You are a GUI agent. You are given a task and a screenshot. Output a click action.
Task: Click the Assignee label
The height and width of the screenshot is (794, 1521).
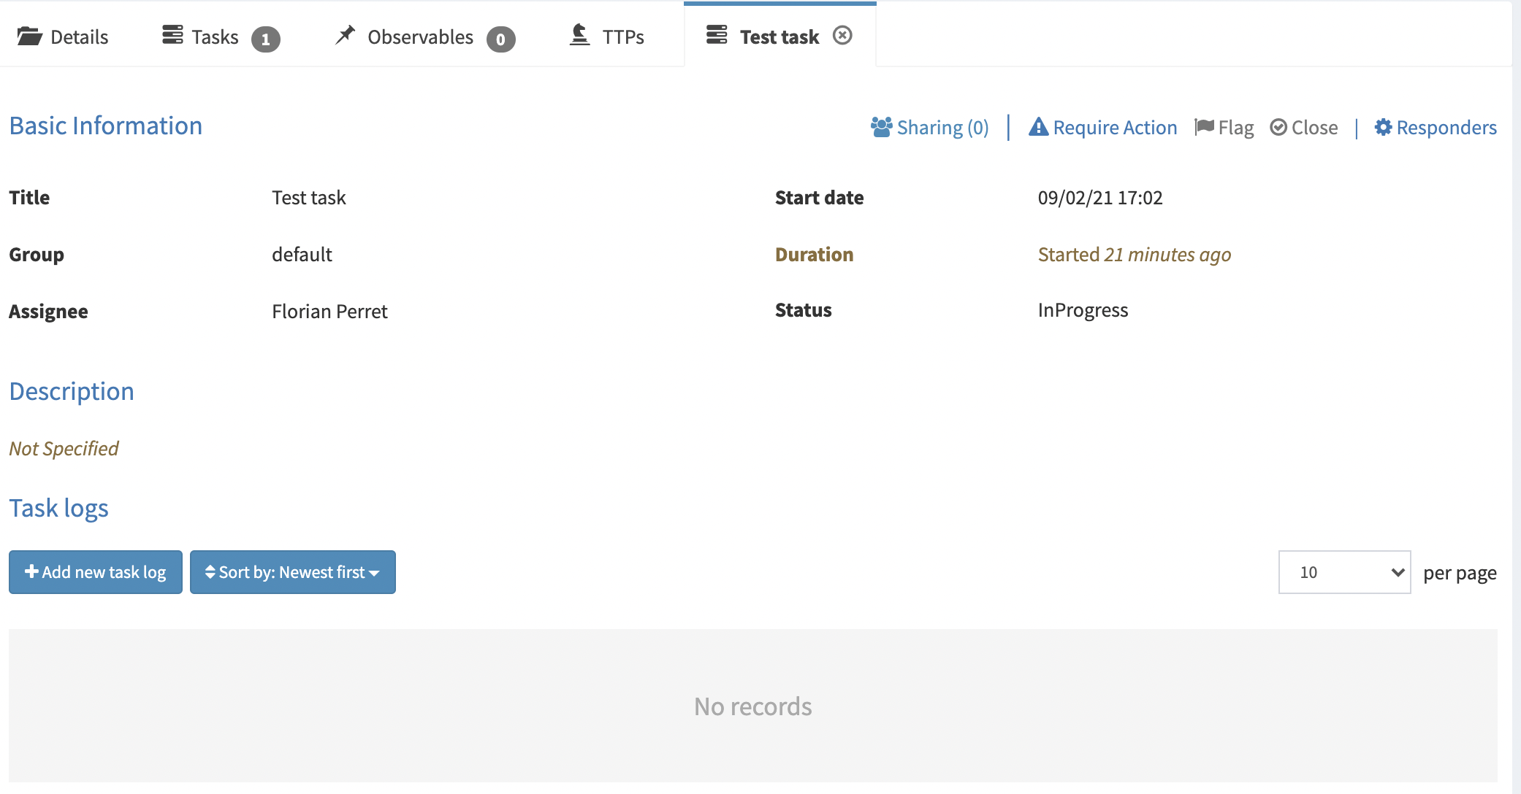48,312
